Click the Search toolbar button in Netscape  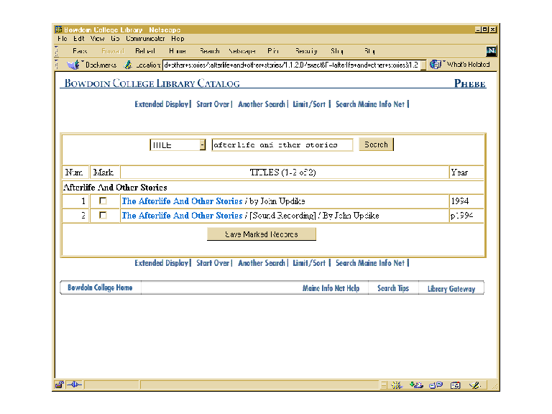click(209, 51)
